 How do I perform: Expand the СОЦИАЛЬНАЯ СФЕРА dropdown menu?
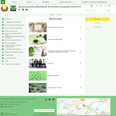coord(67,2)
